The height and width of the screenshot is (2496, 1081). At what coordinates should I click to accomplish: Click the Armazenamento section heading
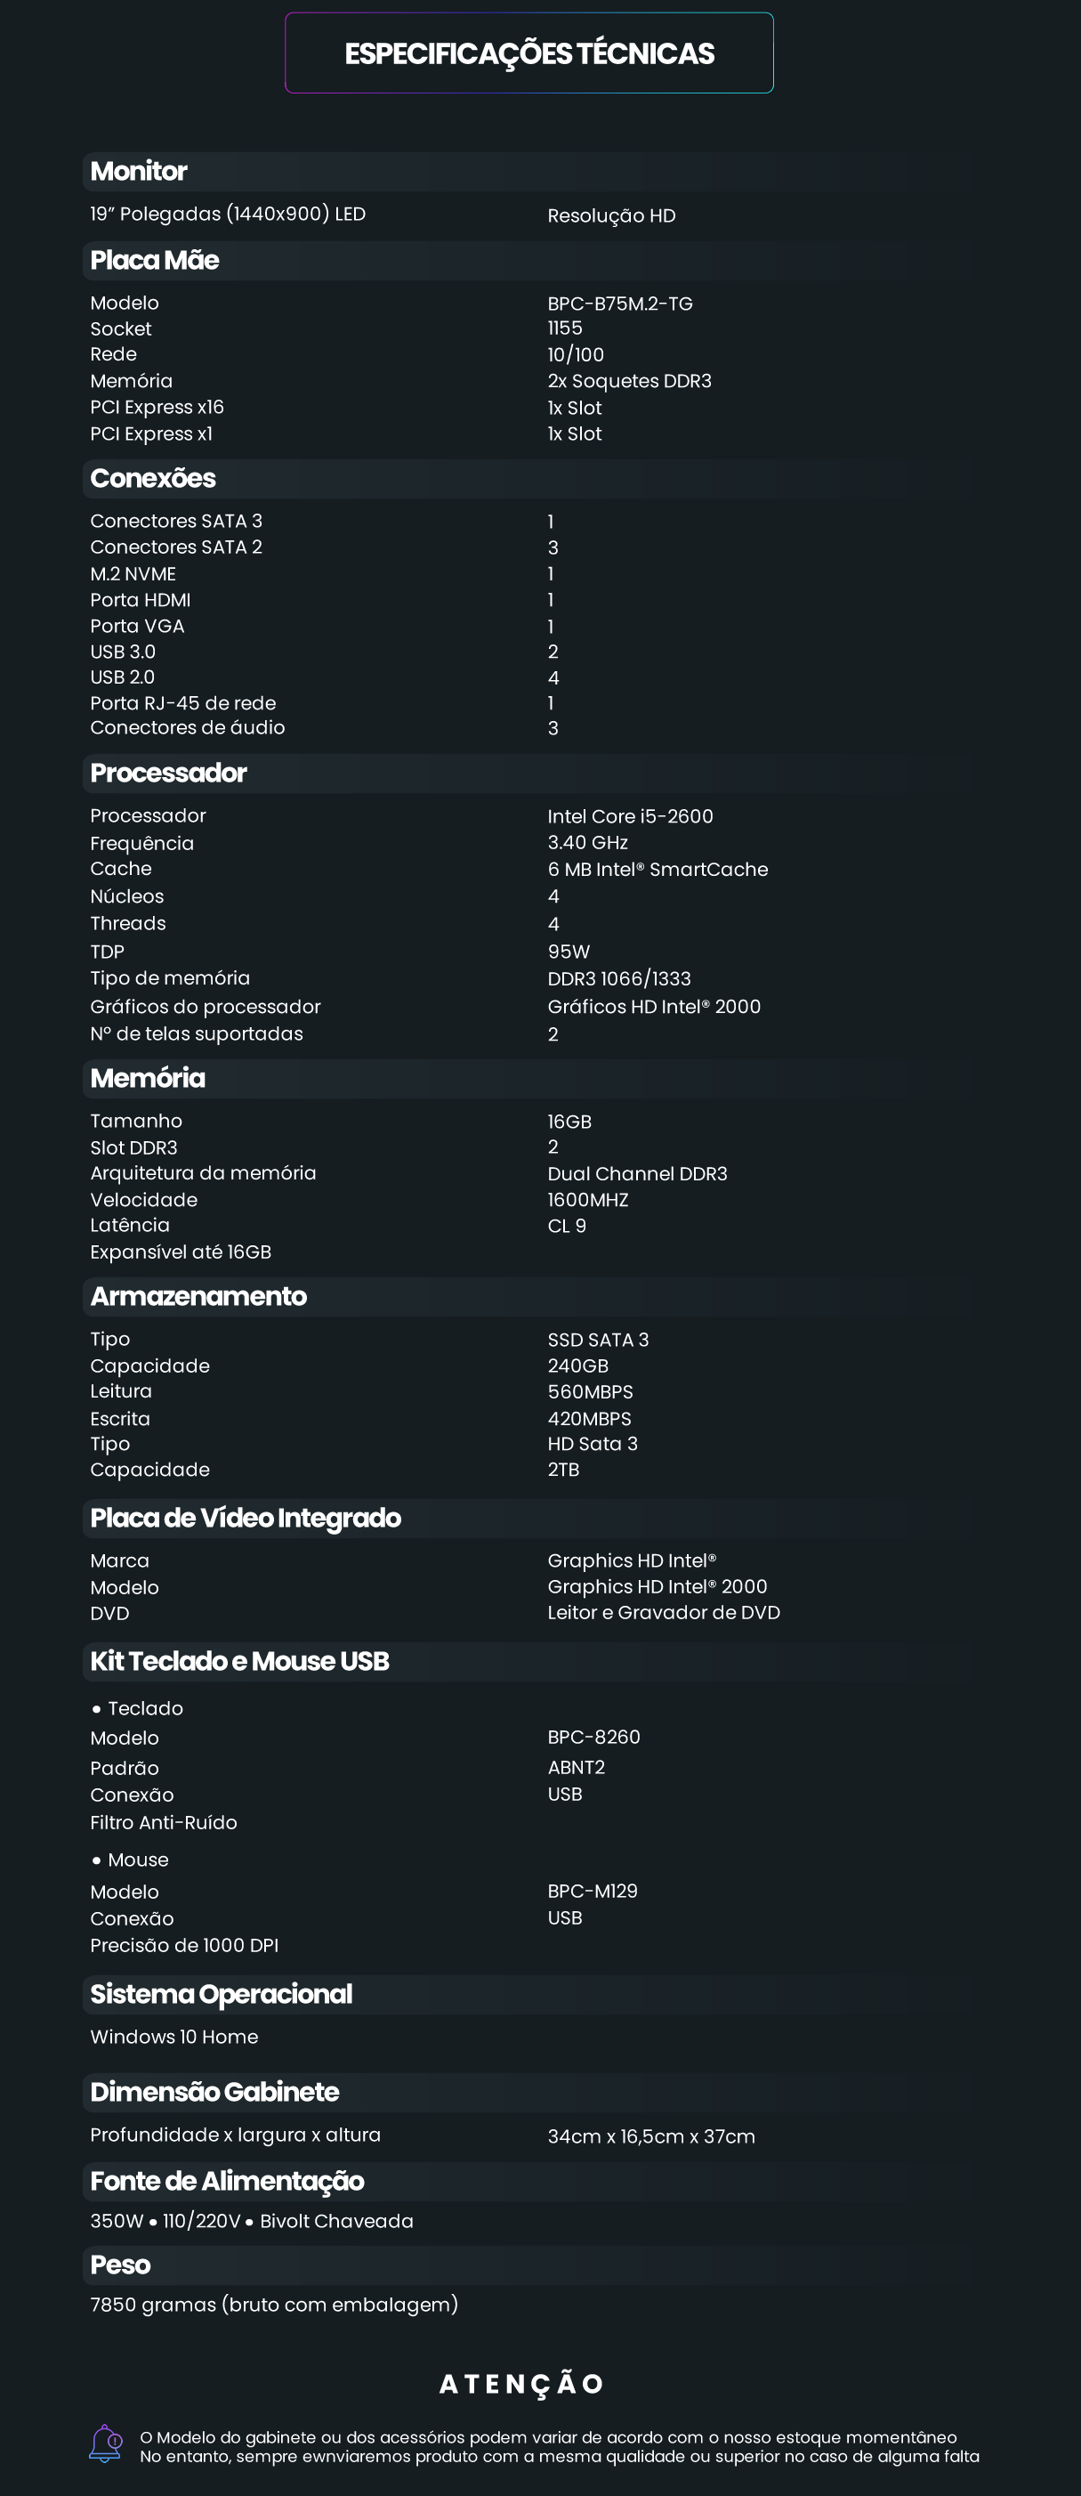click(x=198, y=1296)
